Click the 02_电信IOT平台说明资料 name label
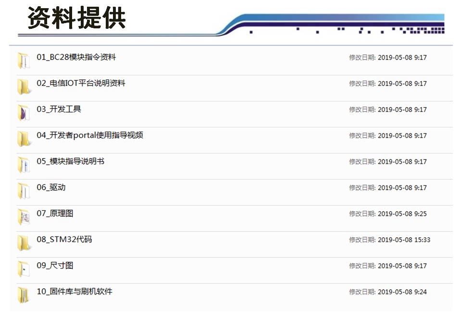Viewport: 461px width, 319px height. coord(81,83)
